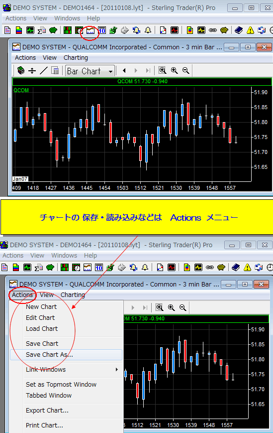Click the skip-to-end arrow in the lower chart toolbar
The height and width of the screenshot is (433, 273).
(x=145, y=307)
